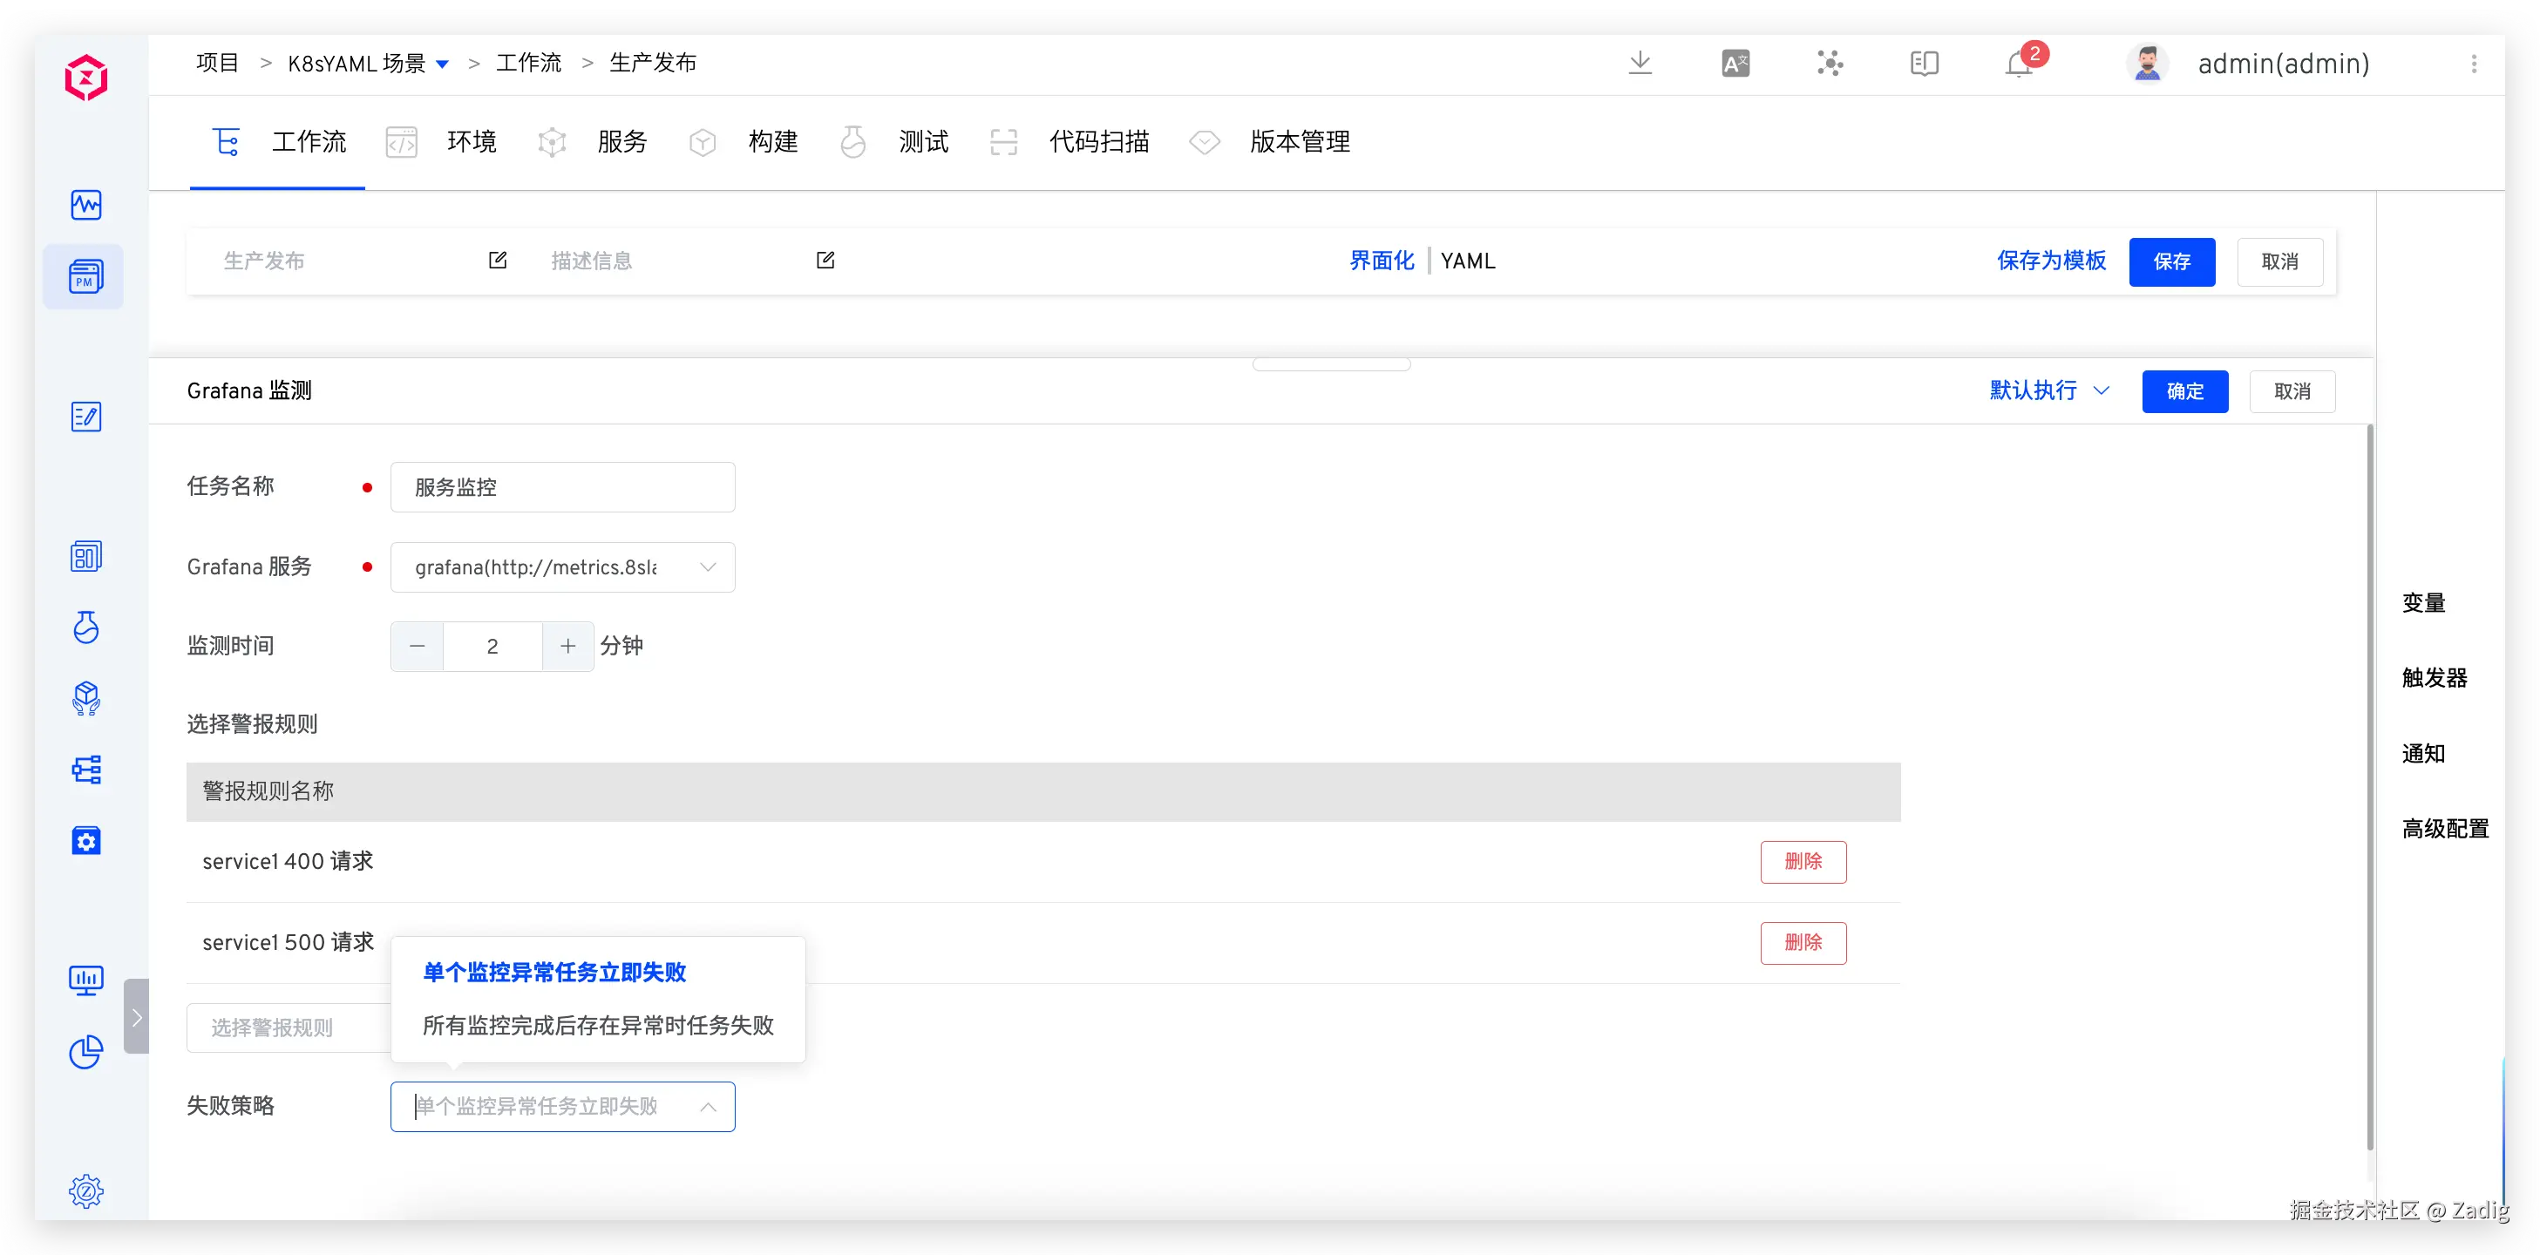This screenshot has width=2540, height=1255.
Task: Open the PM project sidebar icon
Action: pos(85,277)
